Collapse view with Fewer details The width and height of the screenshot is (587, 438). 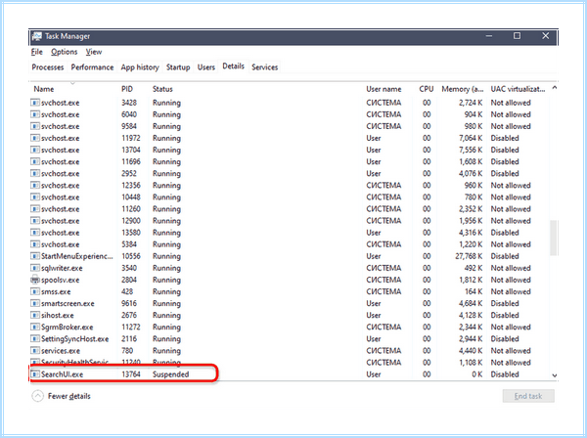point(62,396)
